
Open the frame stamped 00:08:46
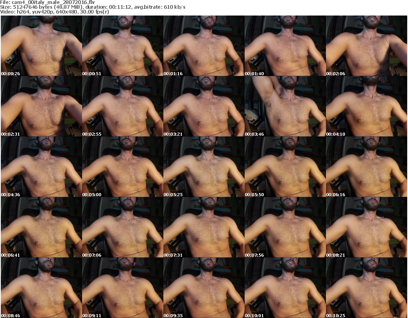pyautogui.click(x=41, y=288)
